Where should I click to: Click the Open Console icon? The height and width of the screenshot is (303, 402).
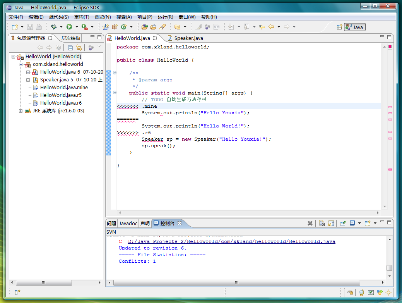tap(368, 223)
